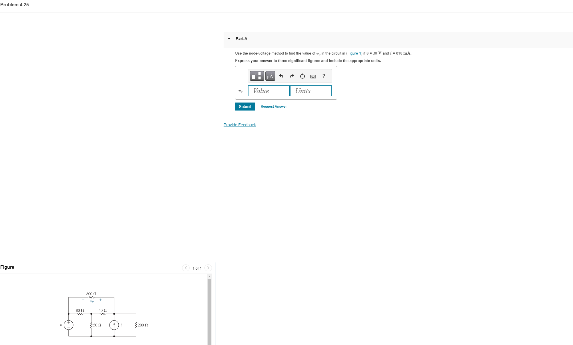Viewport: 573px width, 345px height.
Task: Open the math templates palette
Action: pos(257,76)
